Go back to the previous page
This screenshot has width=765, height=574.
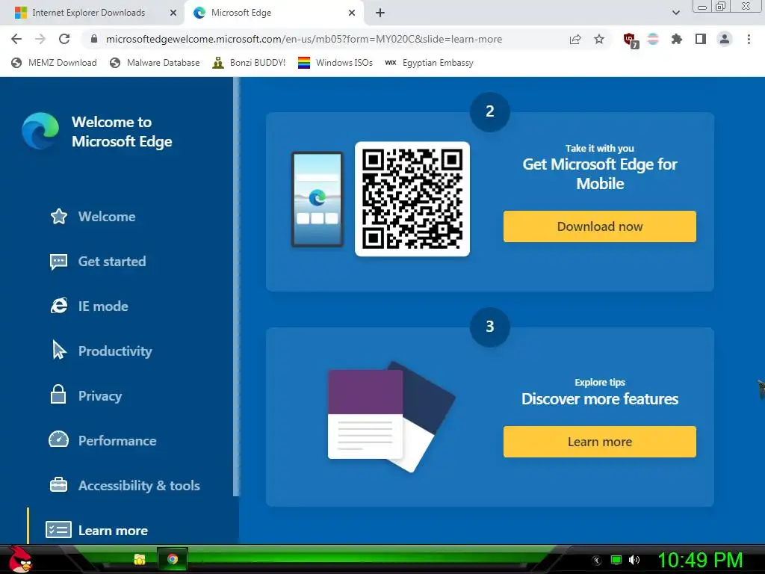pos(16,39)
